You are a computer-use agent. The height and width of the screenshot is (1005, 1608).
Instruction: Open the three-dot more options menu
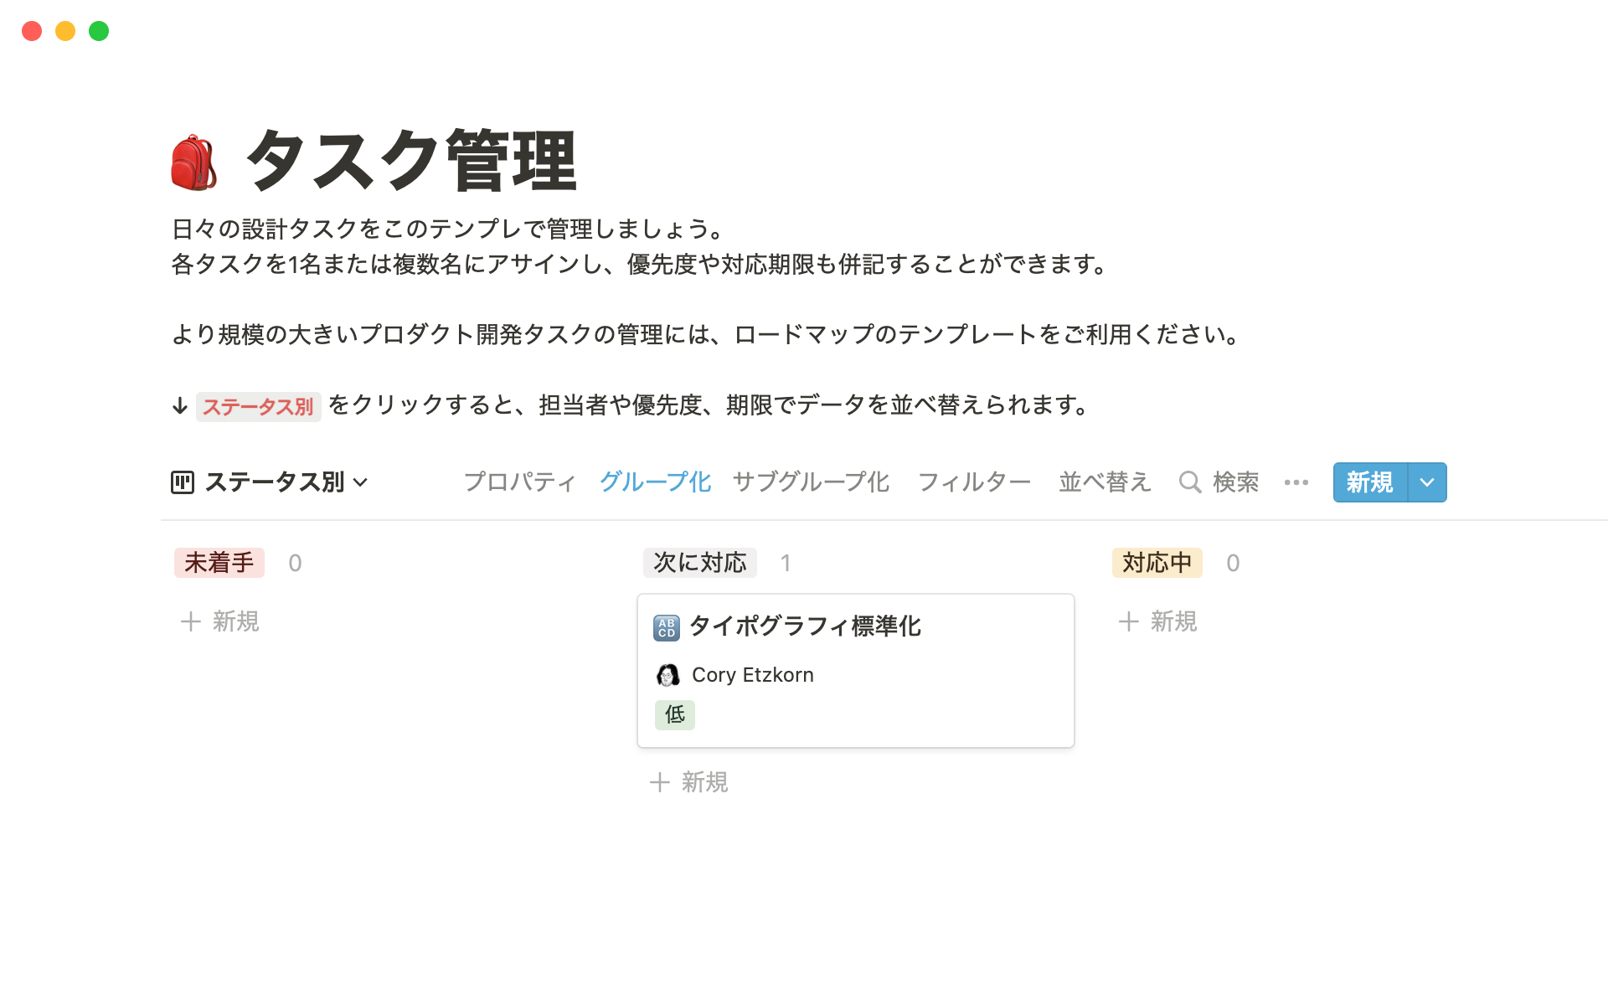1296,482
